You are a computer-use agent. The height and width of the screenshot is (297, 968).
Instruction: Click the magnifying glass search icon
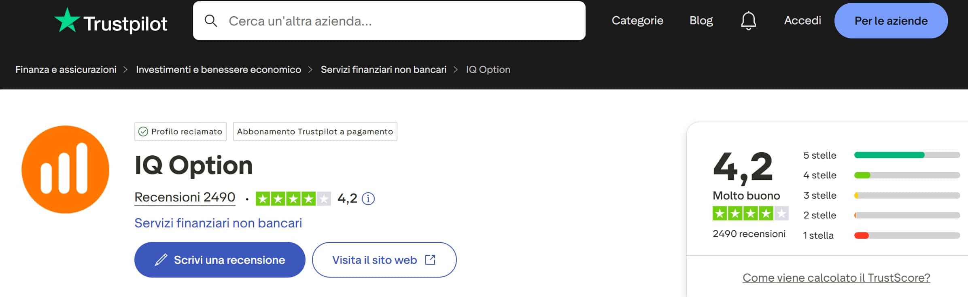211,20
